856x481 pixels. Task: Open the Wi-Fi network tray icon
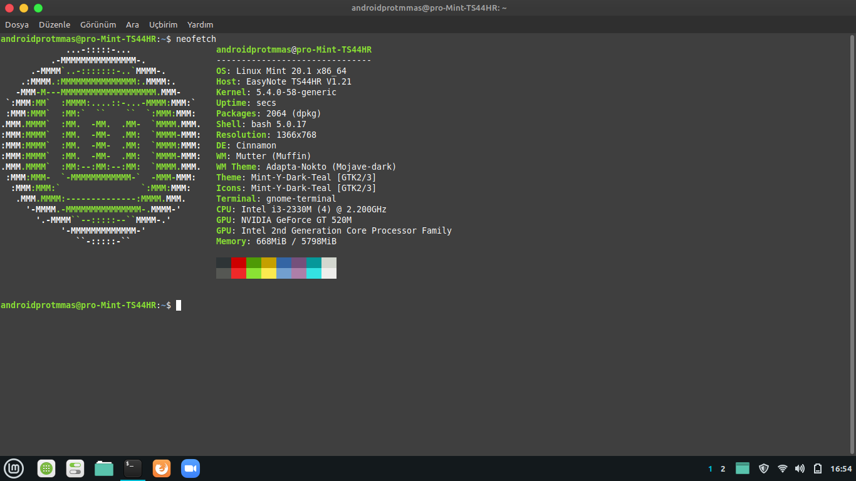coord(782,468)
